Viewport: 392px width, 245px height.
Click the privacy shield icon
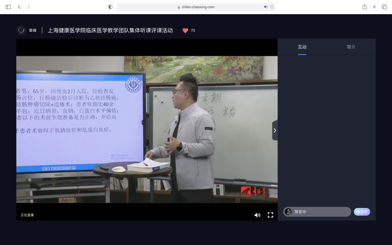[x=110, y=7]
